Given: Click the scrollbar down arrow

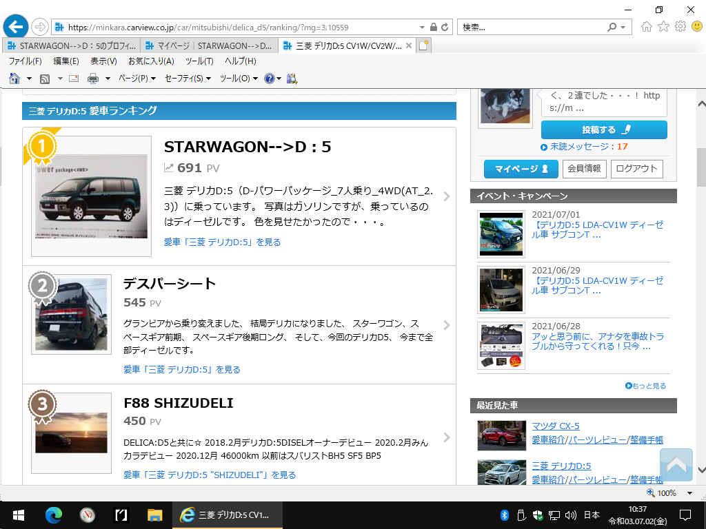Looking at the screenshot, I should [x=701, y=470].
